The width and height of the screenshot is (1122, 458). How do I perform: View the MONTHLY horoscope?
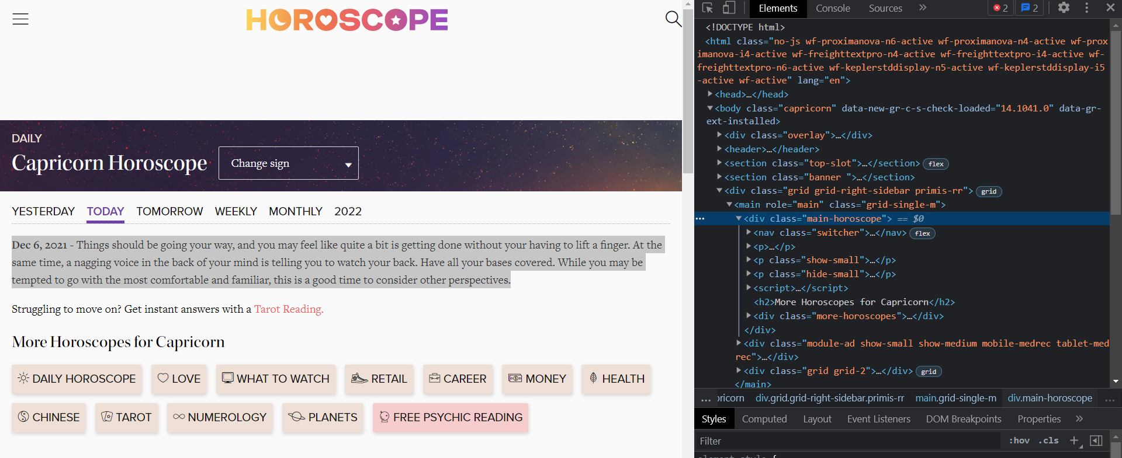click(296, 211)
